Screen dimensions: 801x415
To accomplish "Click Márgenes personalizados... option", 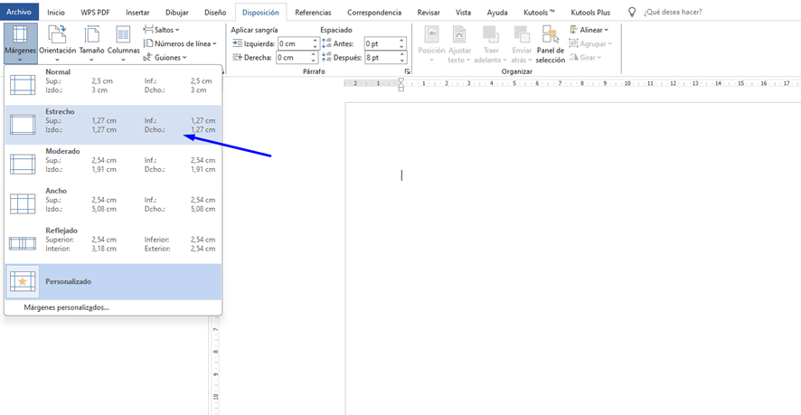I will click(x=66, y=307).
